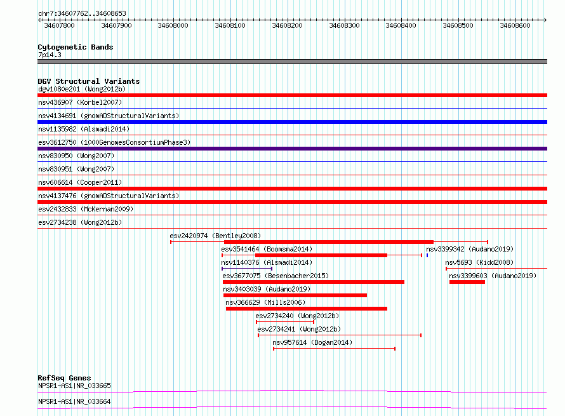Select the thin red line under esv2734240
This screenshot has height=416, width=565.
[x=285, y=322]
